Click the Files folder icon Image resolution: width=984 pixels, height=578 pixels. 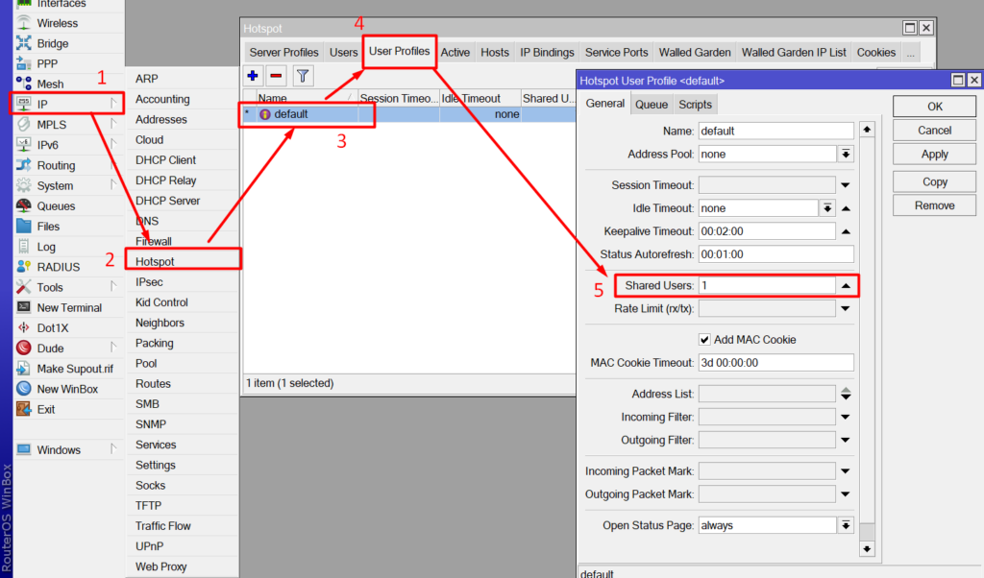[x=24, y=227]
